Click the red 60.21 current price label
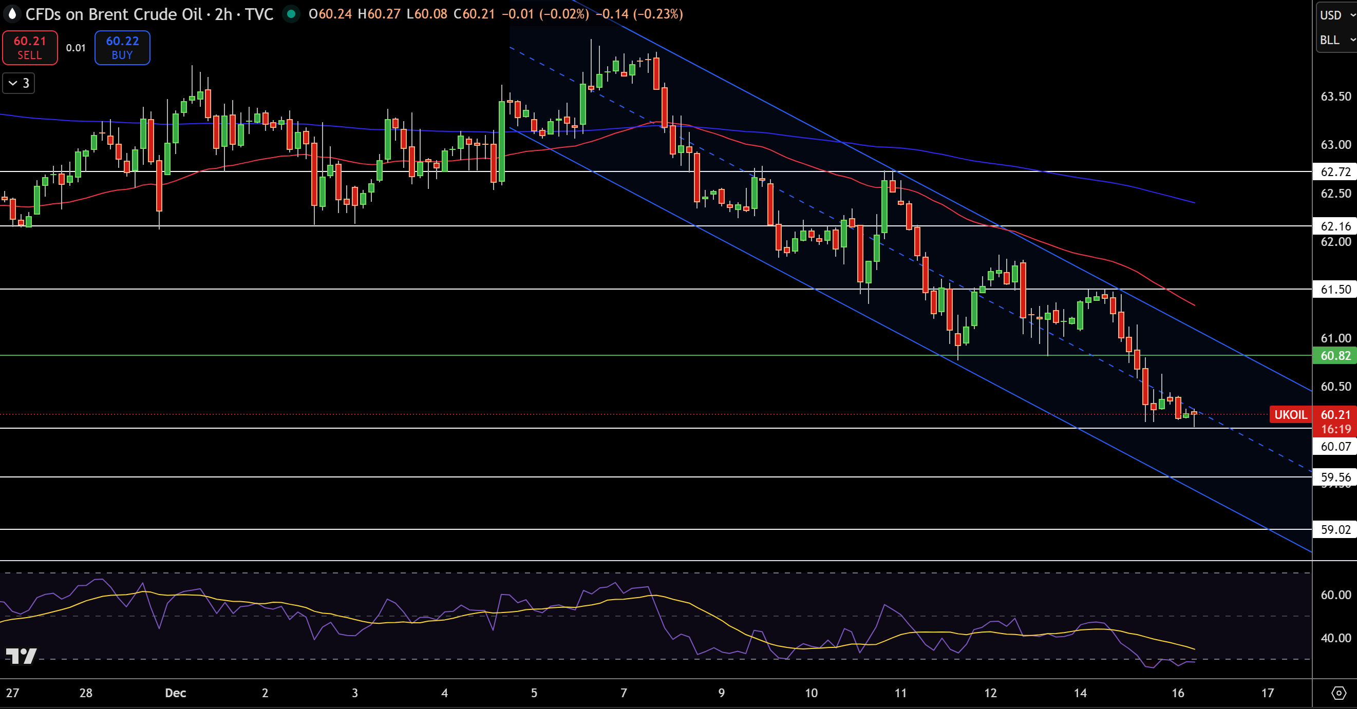The image size is (1357, 709). click(x=1335, y=415)
